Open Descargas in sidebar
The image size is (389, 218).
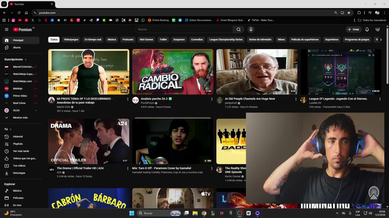(x=21, y=173)
